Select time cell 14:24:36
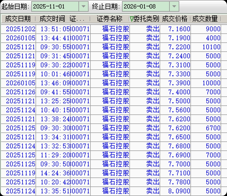Viewport: 227px width, 196px height. click(x=53, y=173)
